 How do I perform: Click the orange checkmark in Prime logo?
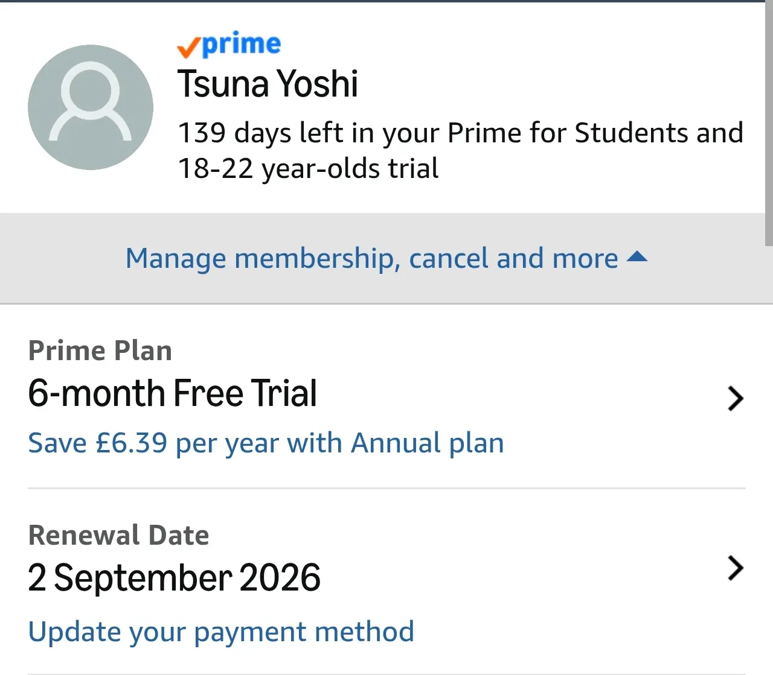(x=188, y=47)
